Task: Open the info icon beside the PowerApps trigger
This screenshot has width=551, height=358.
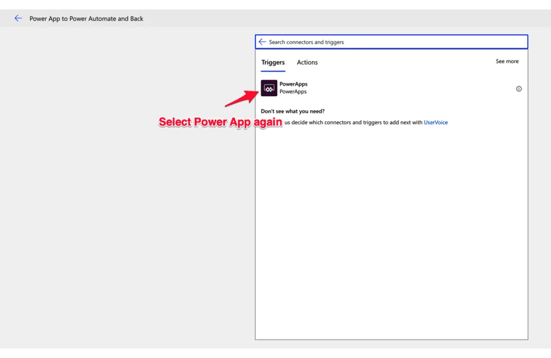Action: [x=519, y=89]
